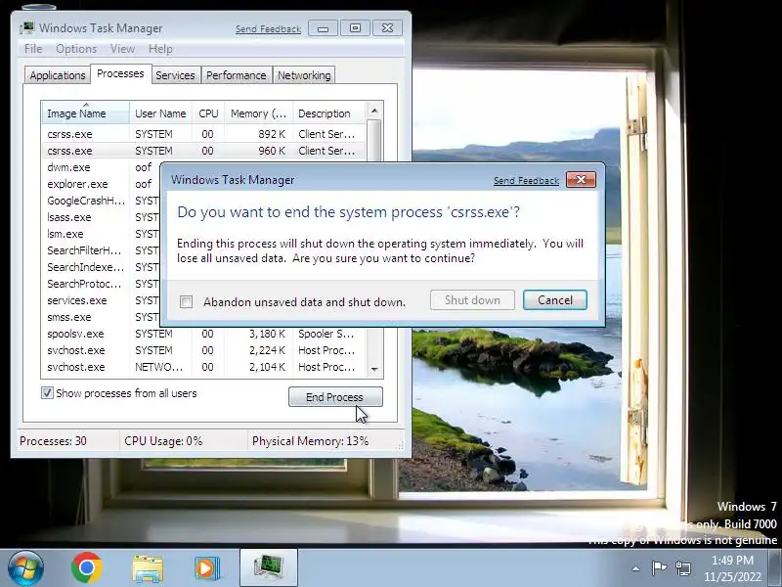
Task: Minimize the Task Manager window
Action: click(324, 28)
